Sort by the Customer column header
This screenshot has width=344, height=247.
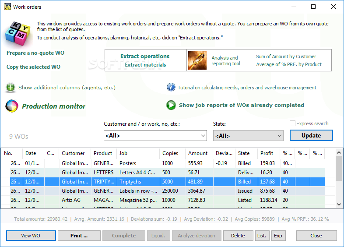pos(75,153)
